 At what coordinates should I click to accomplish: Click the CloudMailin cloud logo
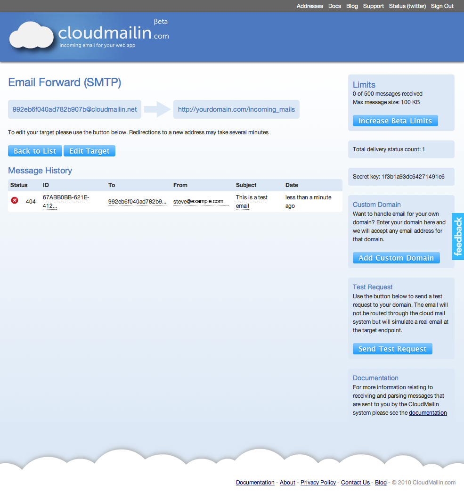[x=32, y=35]
